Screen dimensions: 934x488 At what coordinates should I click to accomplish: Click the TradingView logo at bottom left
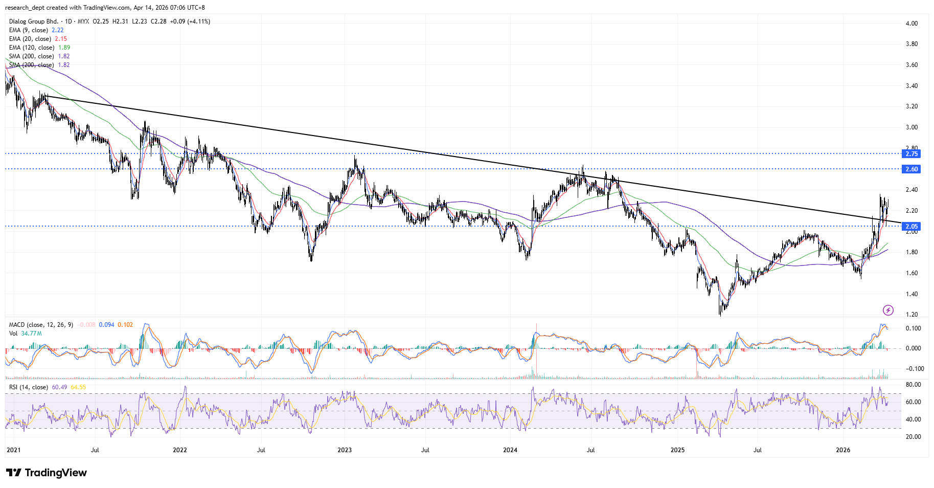coord(47,473)
